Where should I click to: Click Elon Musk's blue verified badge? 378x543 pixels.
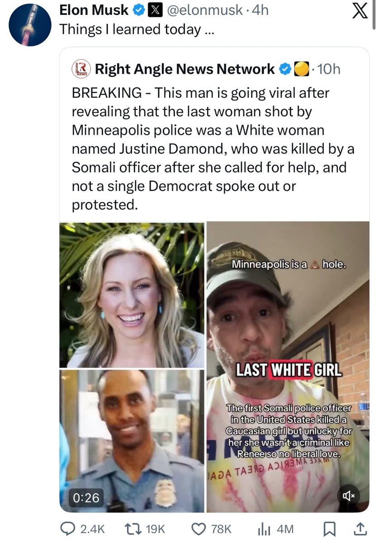click(137, 10)
